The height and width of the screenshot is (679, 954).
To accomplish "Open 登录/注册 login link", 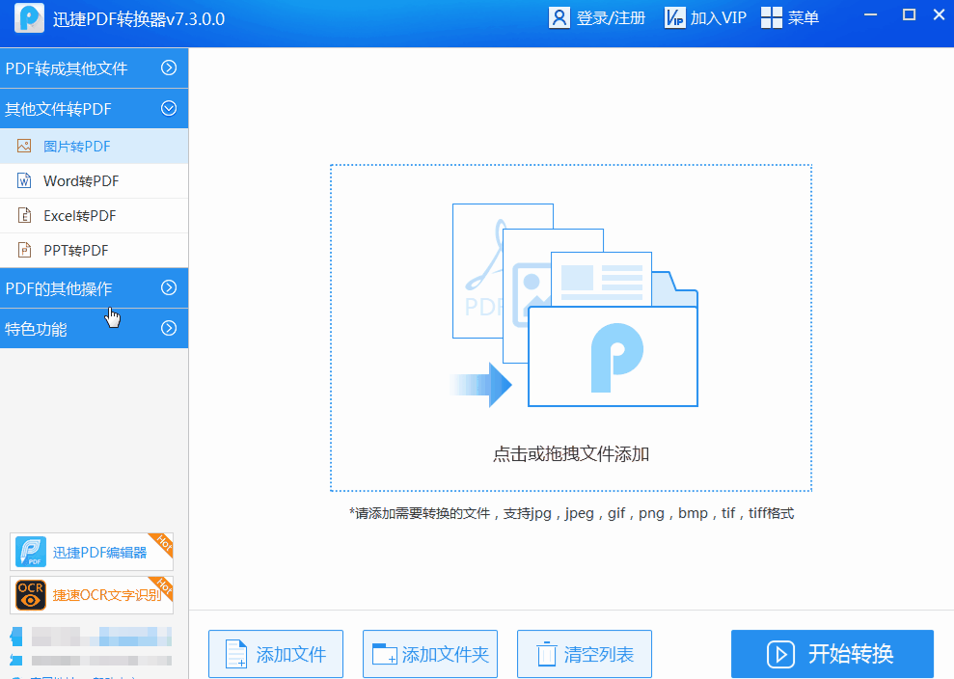I will click(x=611, y=18).
